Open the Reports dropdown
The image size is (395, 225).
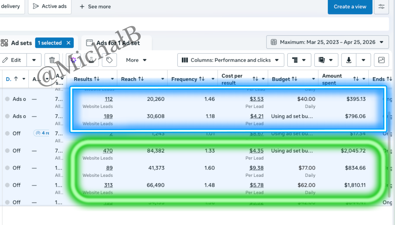[x=326, y=60]
